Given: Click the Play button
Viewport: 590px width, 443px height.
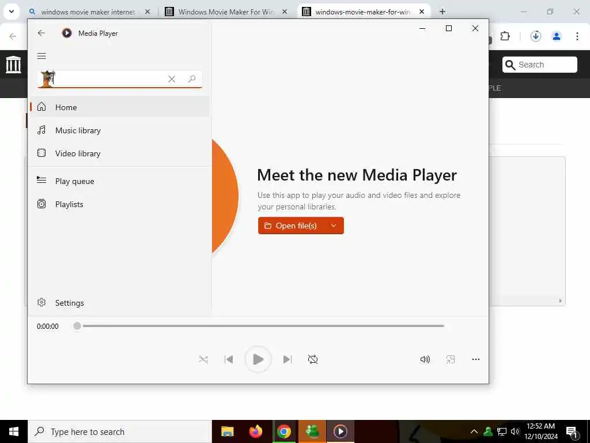Looking at the screenshot, I should point(258,359).
